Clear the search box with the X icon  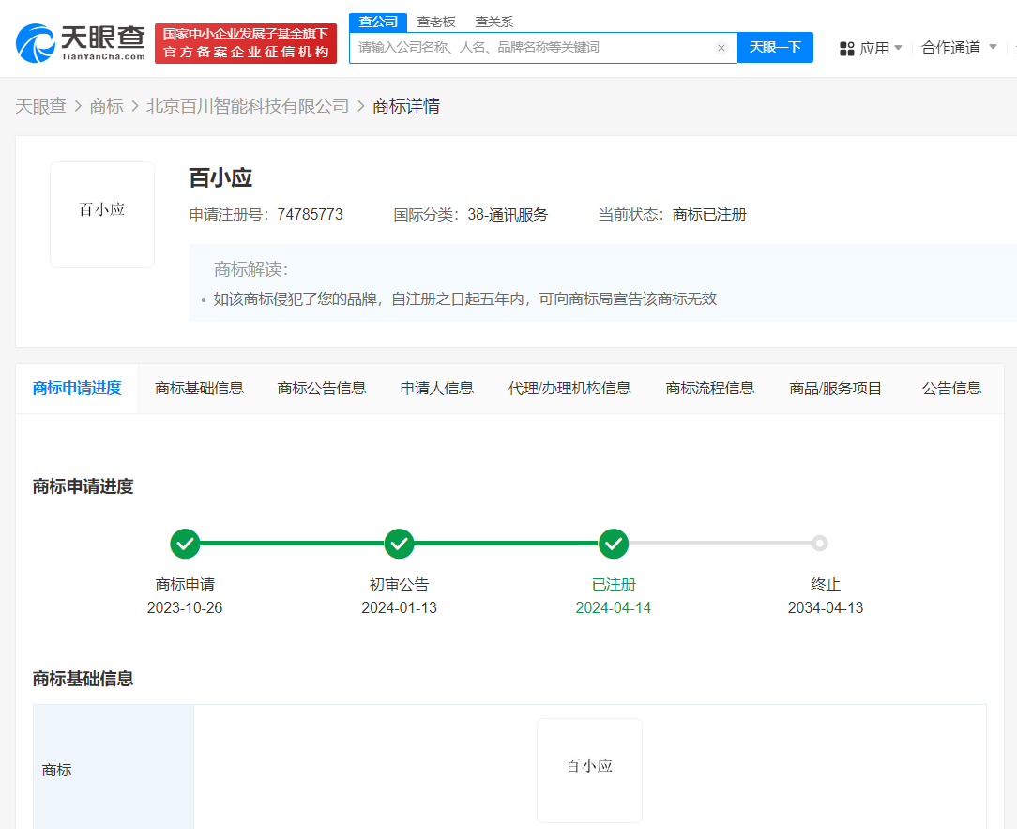pyautogui.click(x=721, y=48)
